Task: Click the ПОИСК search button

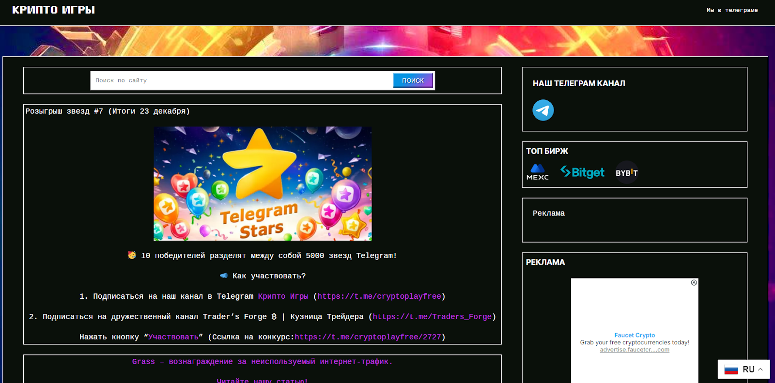Action: tap(413, 80)
